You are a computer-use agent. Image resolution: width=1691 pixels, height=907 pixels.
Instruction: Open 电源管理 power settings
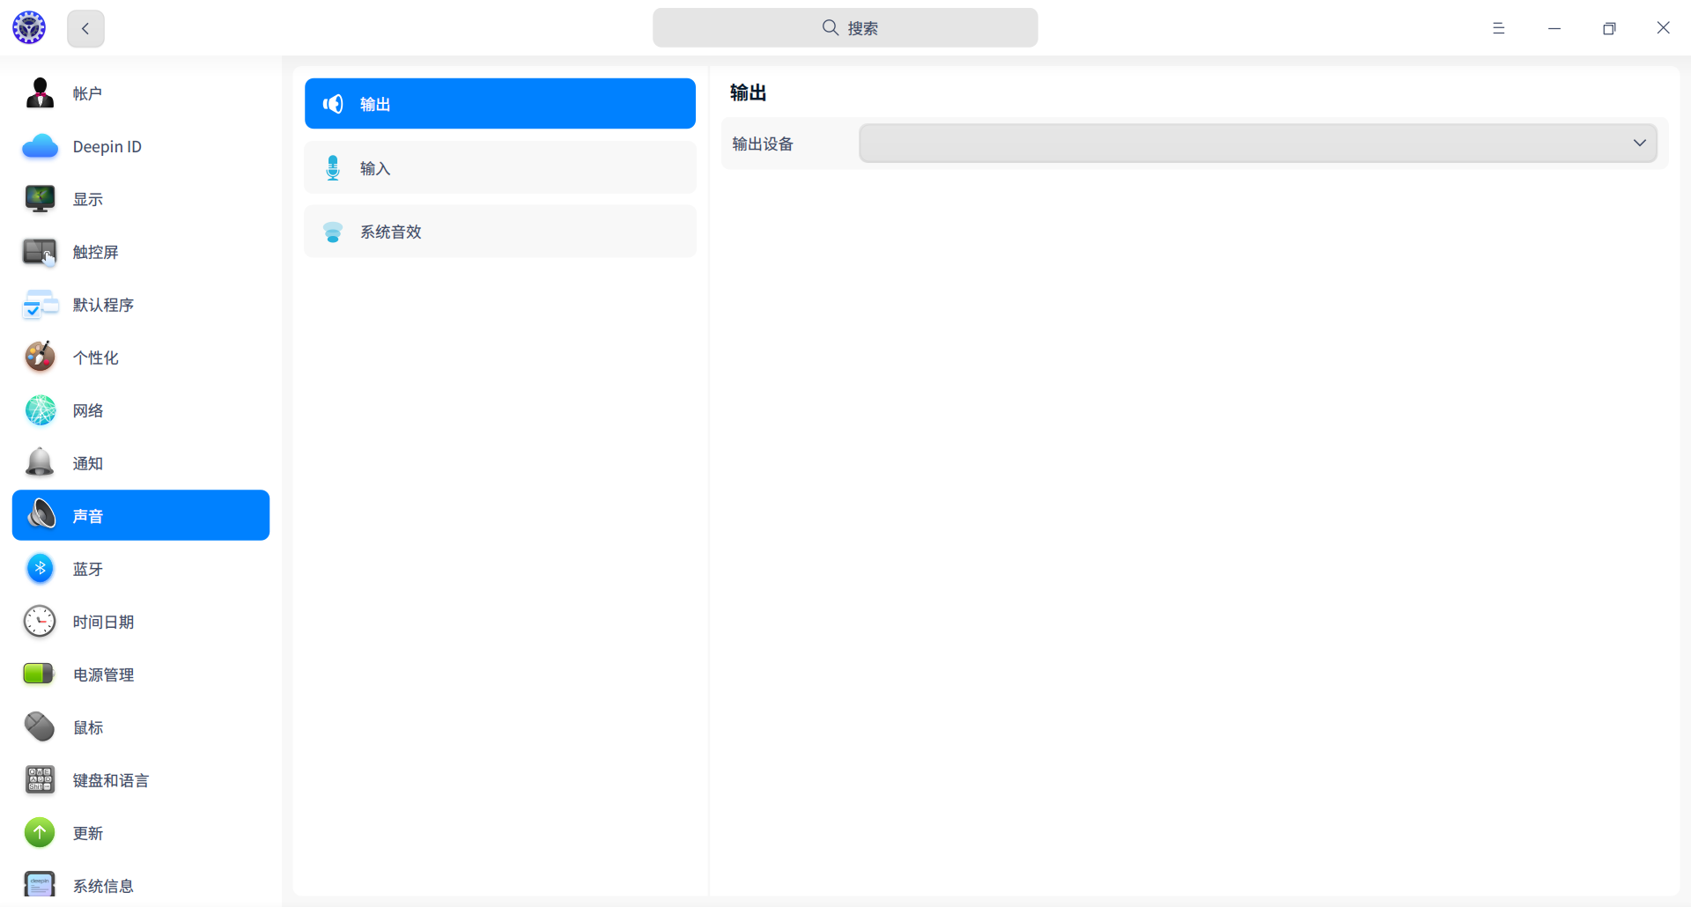pyautogui.click(x=141, y=675)
